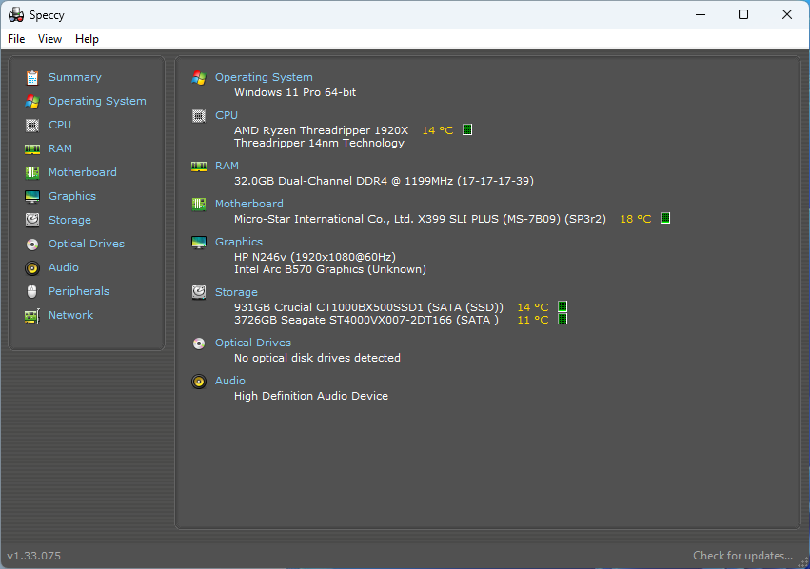
Task: Click the Audio speaker icon in sidebar
Action: (x=32, y=268)
